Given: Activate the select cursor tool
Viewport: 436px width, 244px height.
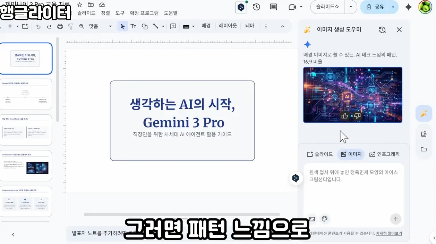Looking at the screenshot, I should pos(122,26).
